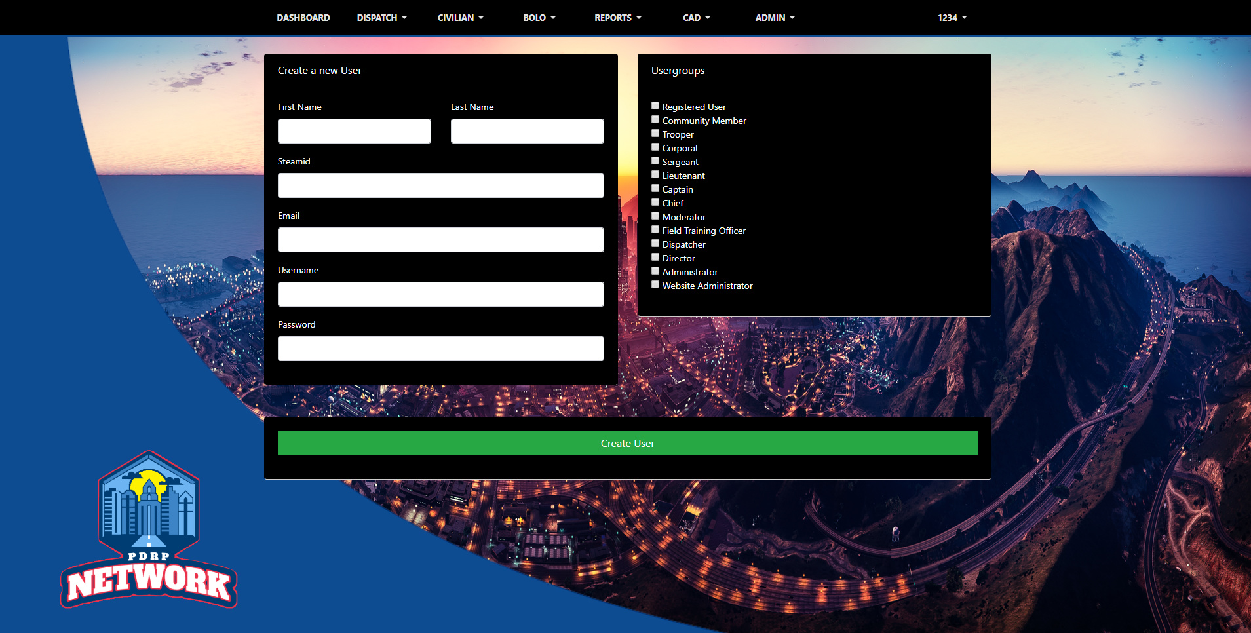Check the Community Member usergroup

point(655,119)
